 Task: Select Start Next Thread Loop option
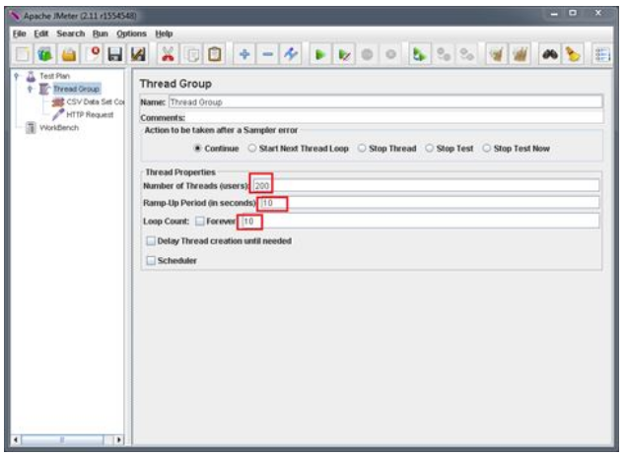click(252, 149)
